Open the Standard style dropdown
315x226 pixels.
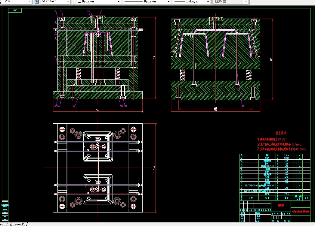pos(68,2)
